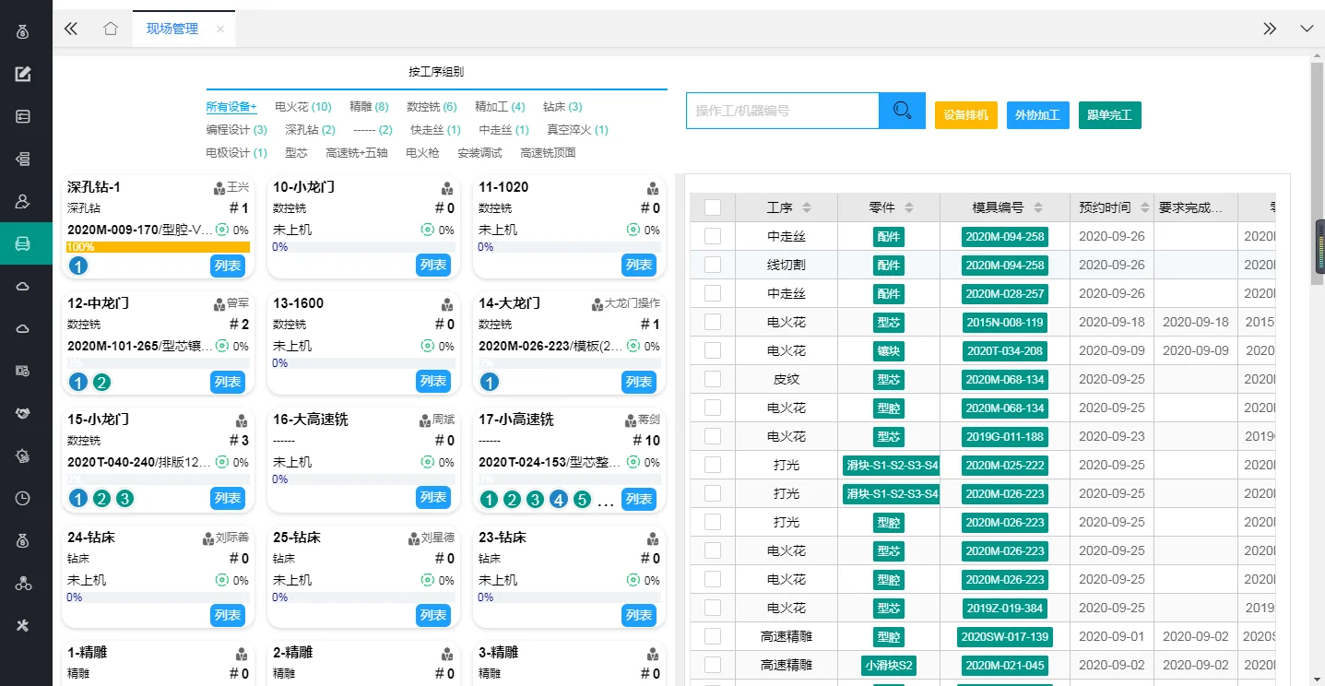The image size is (1325, 686).
Task: Toggle the select-all checkbox in table header
Action: [x=713, y=207]
